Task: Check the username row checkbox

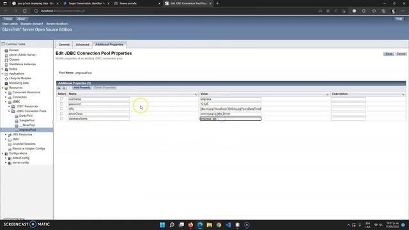Action: [x=61, y=99]
